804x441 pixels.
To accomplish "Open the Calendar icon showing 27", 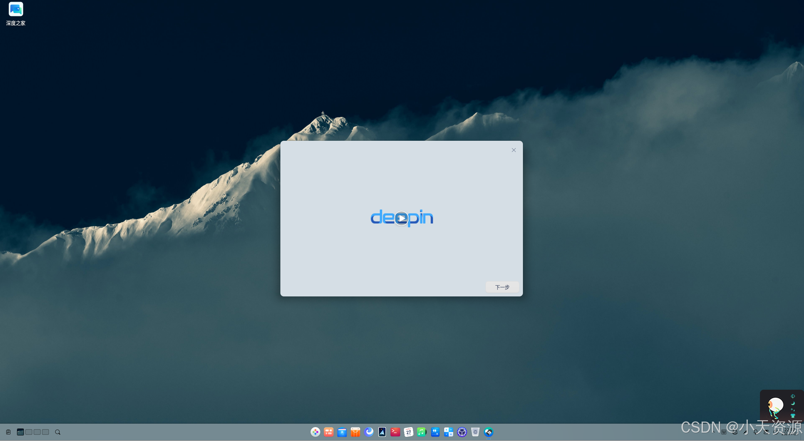I will [x=408, y=432].
